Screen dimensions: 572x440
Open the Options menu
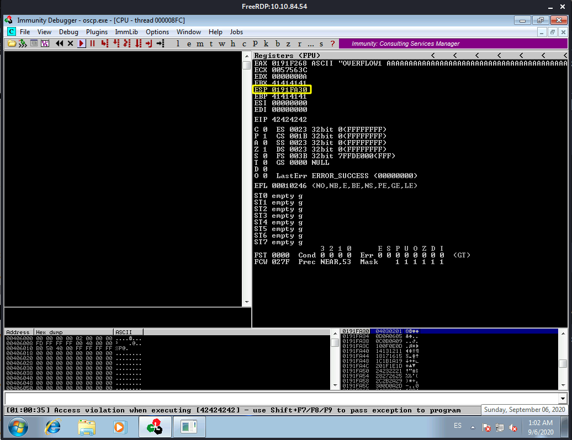pos(157,31)
